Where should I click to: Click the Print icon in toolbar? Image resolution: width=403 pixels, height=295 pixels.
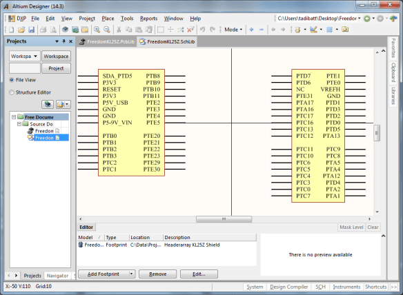(x=43, y=30)
